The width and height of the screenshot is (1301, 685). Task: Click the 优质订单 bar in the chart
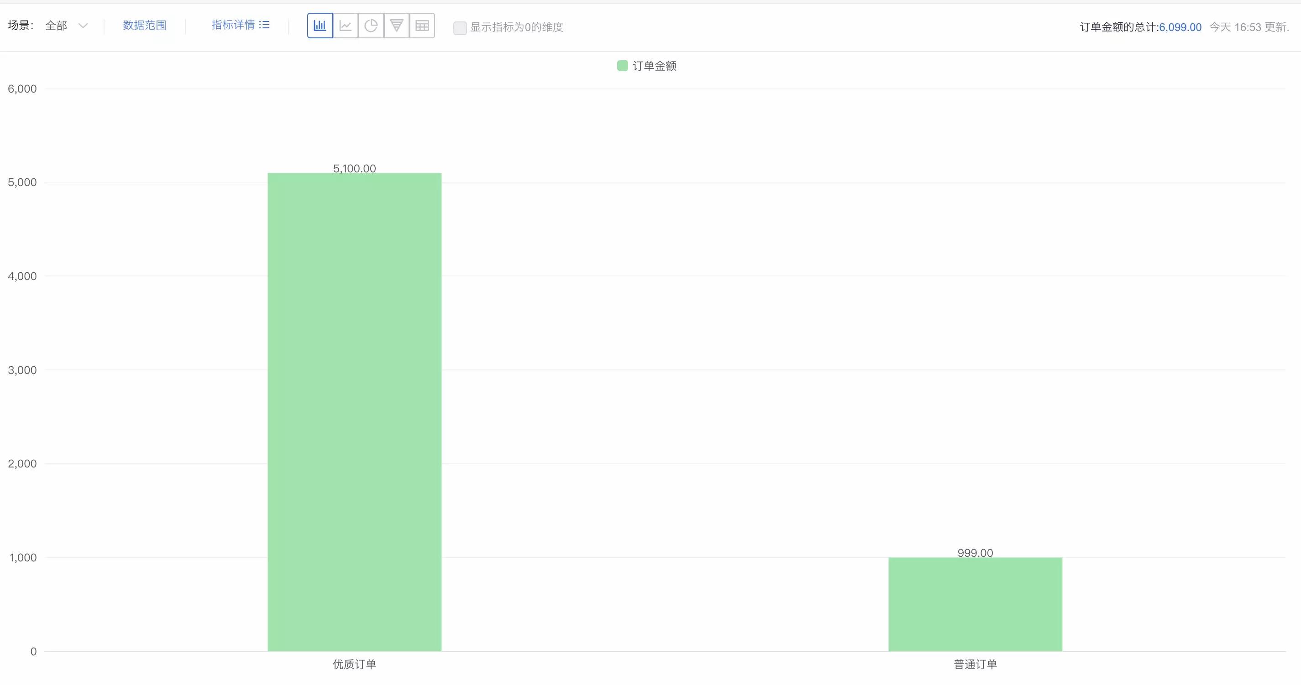point(355,412)
